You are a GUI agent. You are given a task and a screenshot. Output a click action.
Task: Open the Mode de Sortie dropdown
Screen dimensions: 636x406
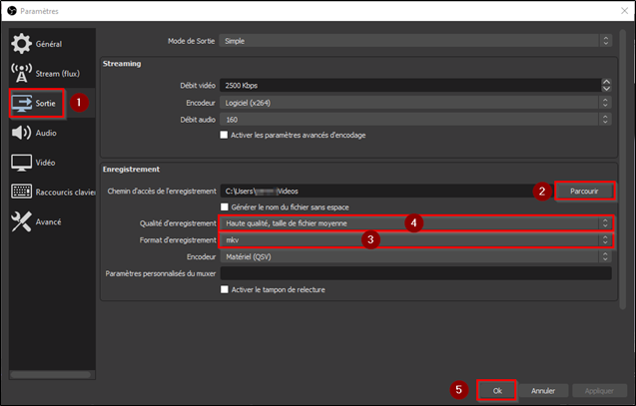coord(414,41)
